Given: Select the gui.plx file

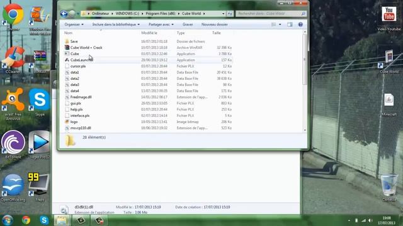Looking at the screenshot, I should (76, 103).
